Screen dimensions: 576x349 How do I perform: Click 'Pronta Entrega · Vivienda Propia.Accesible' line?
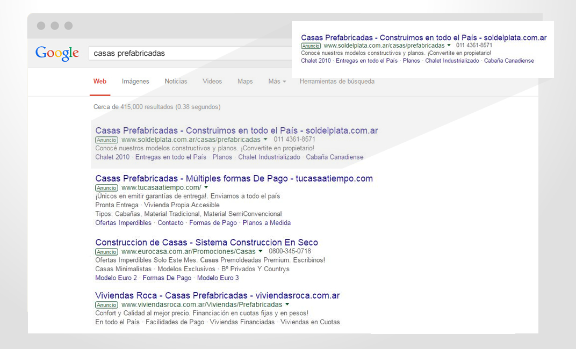coord(157,205)
